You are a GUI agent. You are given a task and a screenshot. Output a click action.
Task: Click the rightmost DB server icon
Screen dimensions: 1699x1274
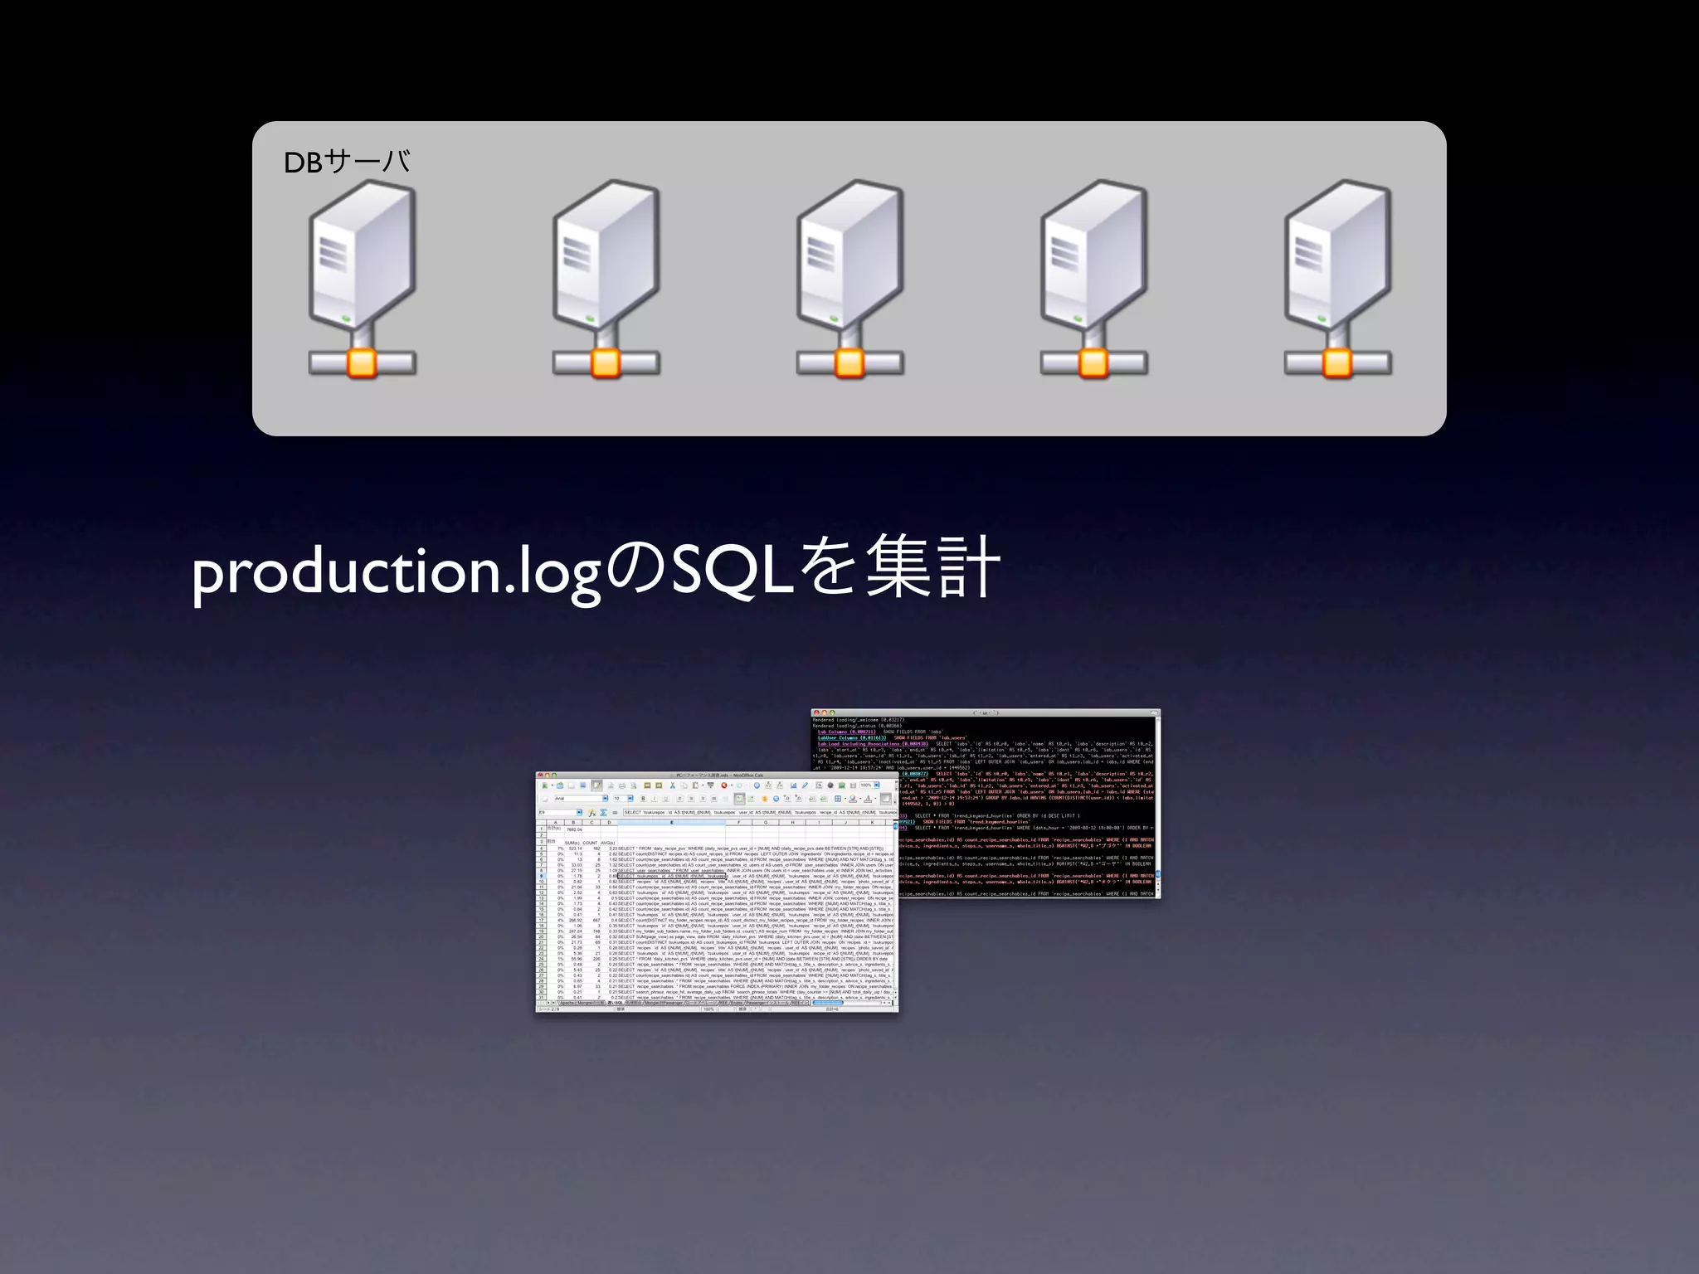pyautogui.click(x=1337, y=280)
